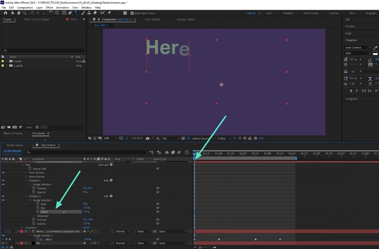The width and height of the screenshot is (379, 249).
Task: Select the Eraser tool
Action: click(x=95, y=13)
